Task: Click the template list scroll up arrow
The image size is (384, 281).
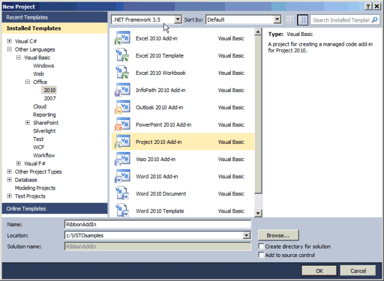Action: tap(258, 32)
